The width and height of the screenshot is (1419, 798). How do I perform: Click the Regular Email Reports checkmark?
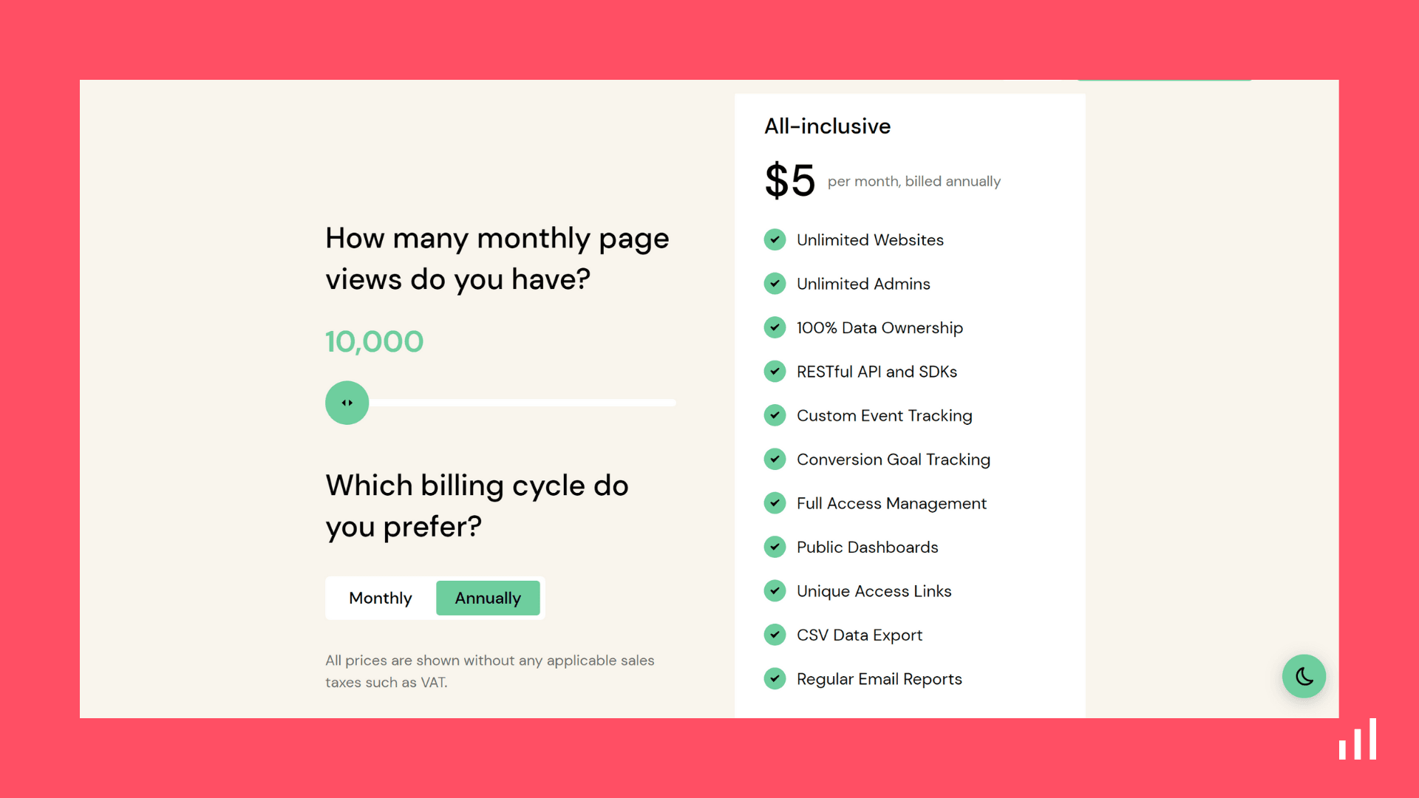point(775,679)
